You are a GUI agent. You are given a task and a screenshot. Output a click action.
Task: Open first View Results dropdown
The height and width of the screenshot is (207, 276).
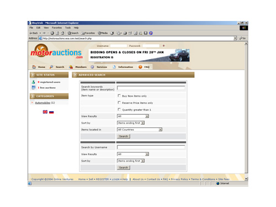133,116
